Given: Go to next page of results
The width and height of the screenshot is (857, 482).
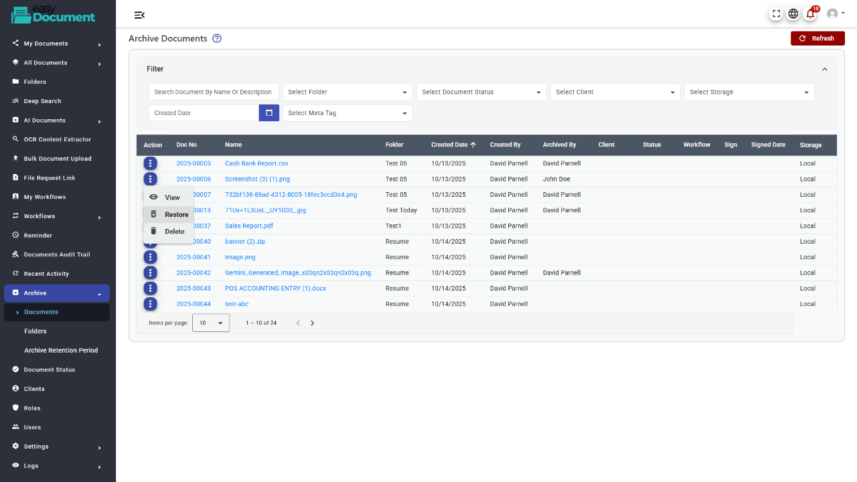Looking at the screenshot, I should (312, 323).
